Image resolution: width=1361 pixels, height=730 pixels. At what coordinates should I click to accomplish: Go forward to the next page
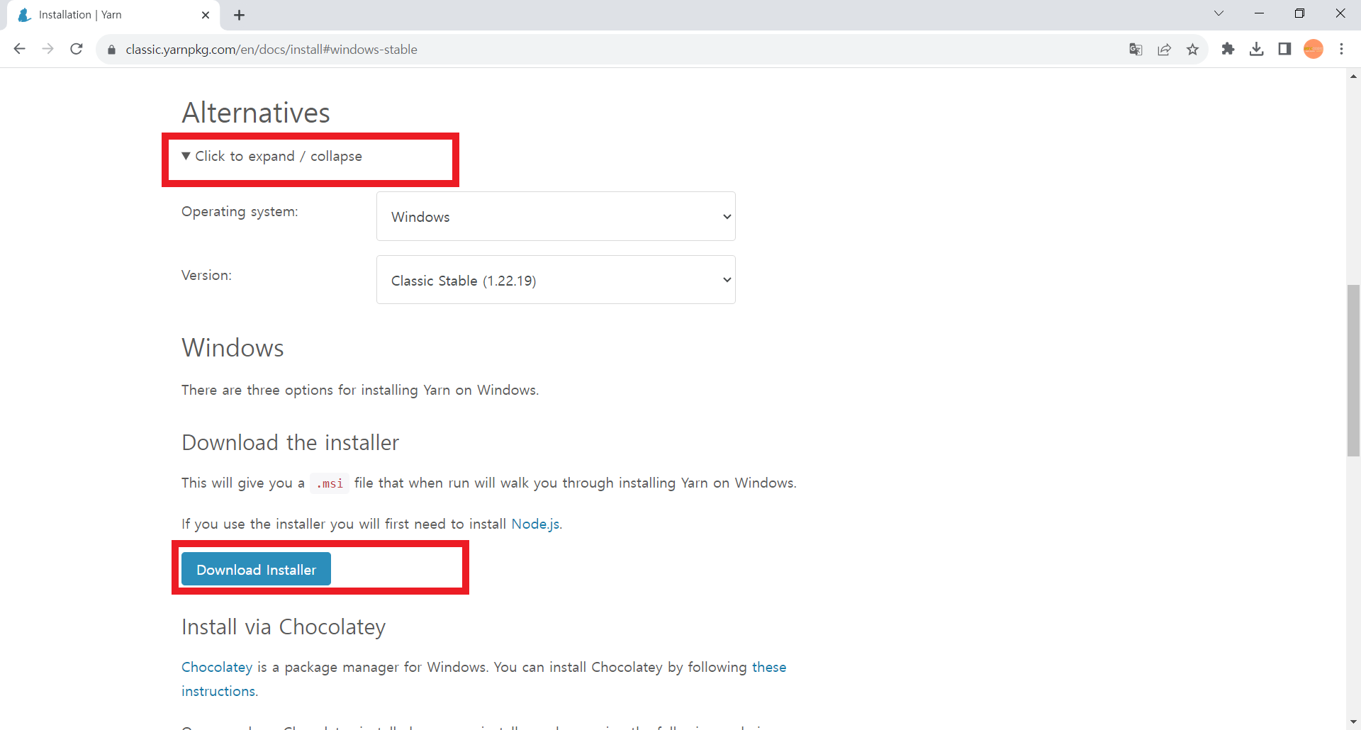[47, 49]
